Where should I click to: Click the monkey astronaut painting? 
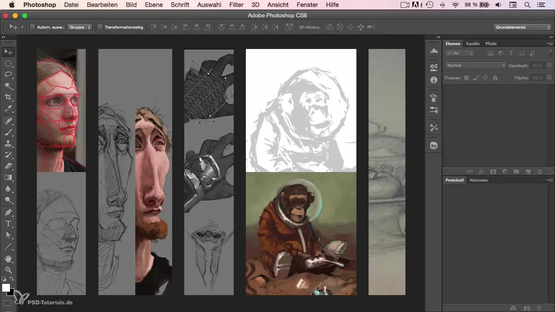pos(301,234)
